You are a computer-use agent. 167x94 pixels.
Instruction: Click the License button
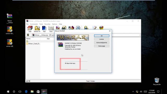coord(102,39)
